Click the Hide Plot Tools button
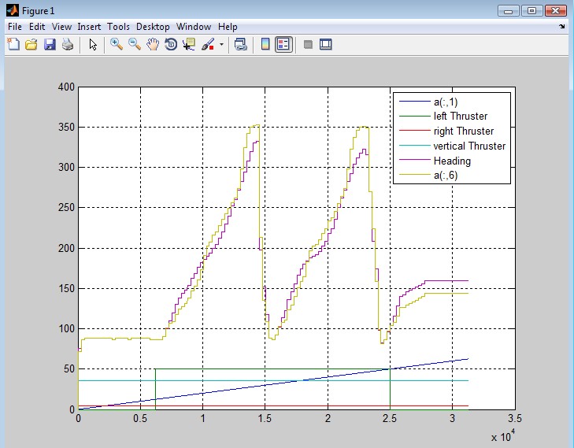 coord(308,45)
